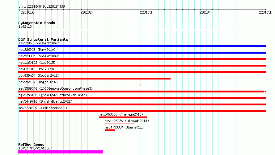Click the dgv175n166 (gnomADStructuralVariants) label
This screenshot has width=275, height=155.
click(53, 95)
